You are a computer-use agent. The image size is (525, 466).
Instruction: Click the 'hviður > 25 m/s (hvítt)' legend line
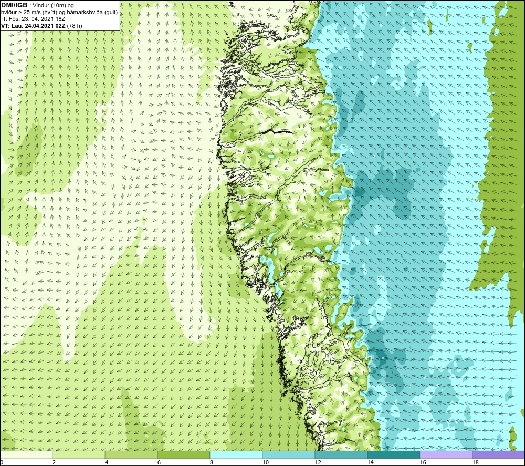coord(59,12)
